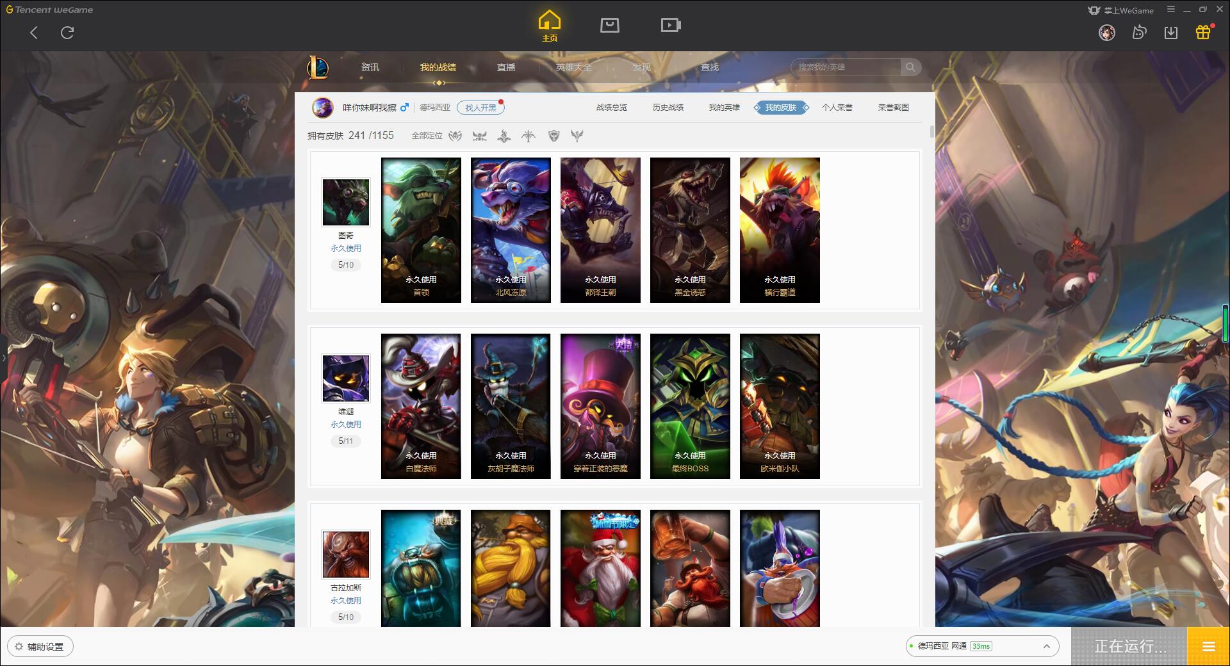Open the diver Gragas skin with 典藏 badge

(421, 568)
